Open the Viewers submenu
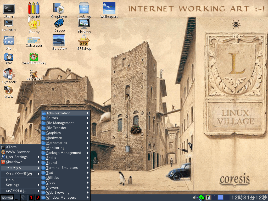This screenshot has height=201, width=268. pyautogui.click(x=65, y=187)
